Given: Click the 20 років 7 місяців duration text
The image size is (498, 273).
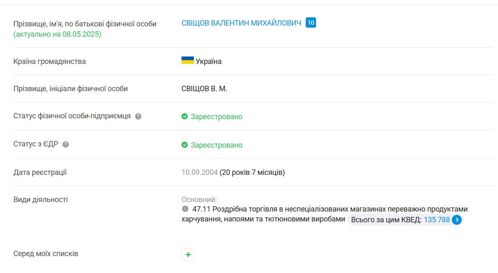Looking at the screenshot, I should (252, 172).
